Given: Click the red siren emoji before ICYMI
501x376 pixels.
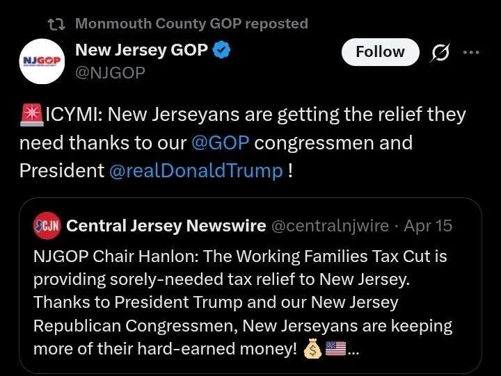Looking at the screenshot, I should point(31,115).
